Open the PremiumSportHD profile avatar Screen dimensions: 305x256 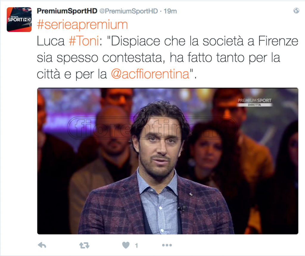point(19,20)
